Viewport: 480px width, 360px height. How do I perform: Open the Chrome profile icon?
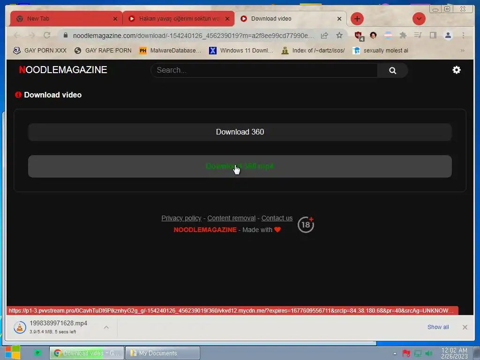(x=448, y=36)
